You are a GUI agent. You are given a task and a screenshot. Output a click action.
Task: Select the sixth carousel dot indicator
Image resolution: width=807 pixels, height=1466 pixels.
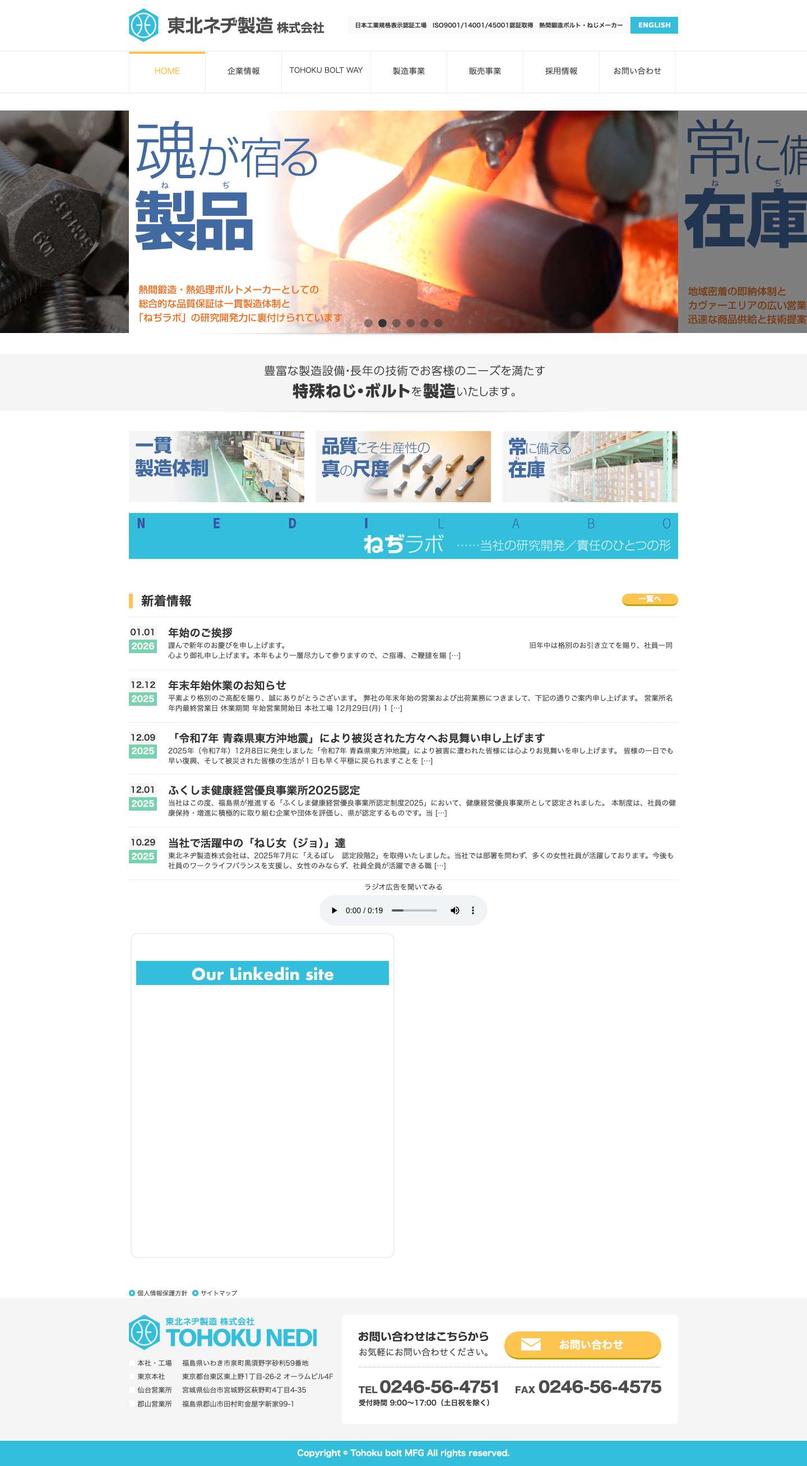click(438, 323)
